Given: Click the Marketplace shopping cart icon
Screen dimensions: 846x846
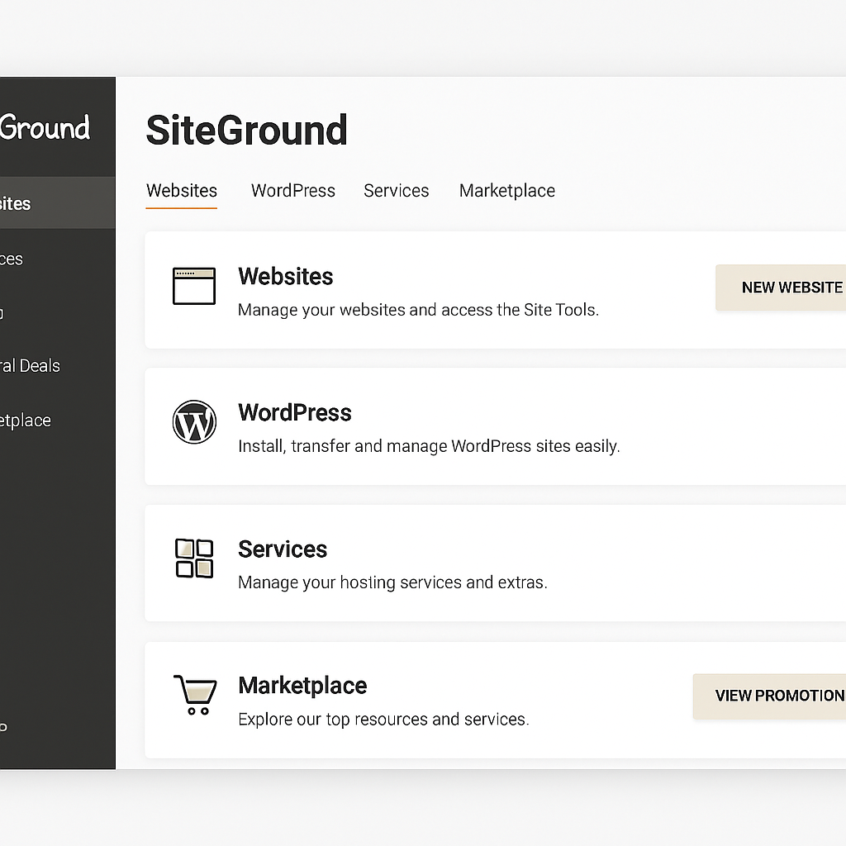Looking at the screenshot, I should coord(195,695).
